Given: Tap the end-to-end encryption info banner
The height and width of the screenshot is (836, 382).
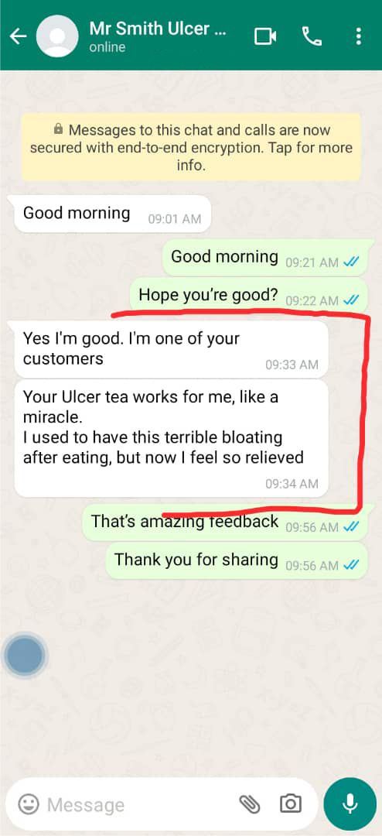Looking at the screenshot, I should [x=191, y=147].
